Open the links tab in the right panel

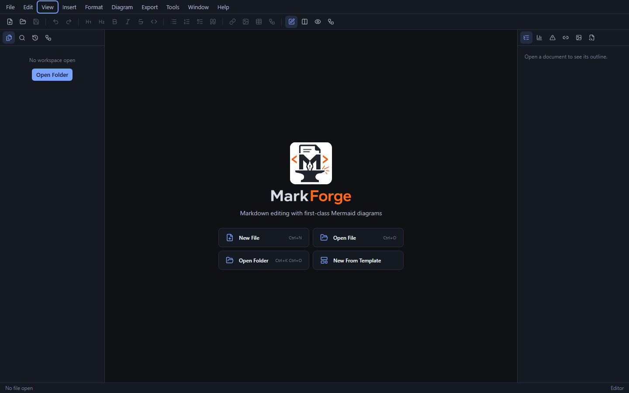click(566, 38)
